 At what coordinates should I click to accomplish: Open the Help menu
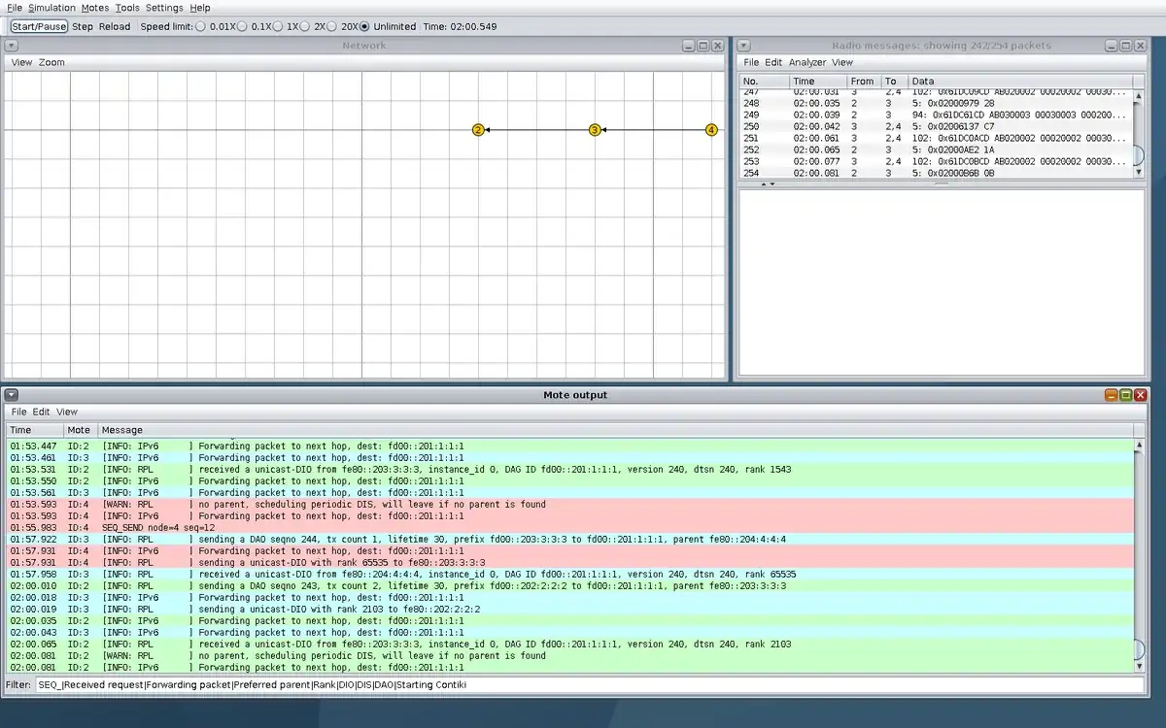click(200, 8)
